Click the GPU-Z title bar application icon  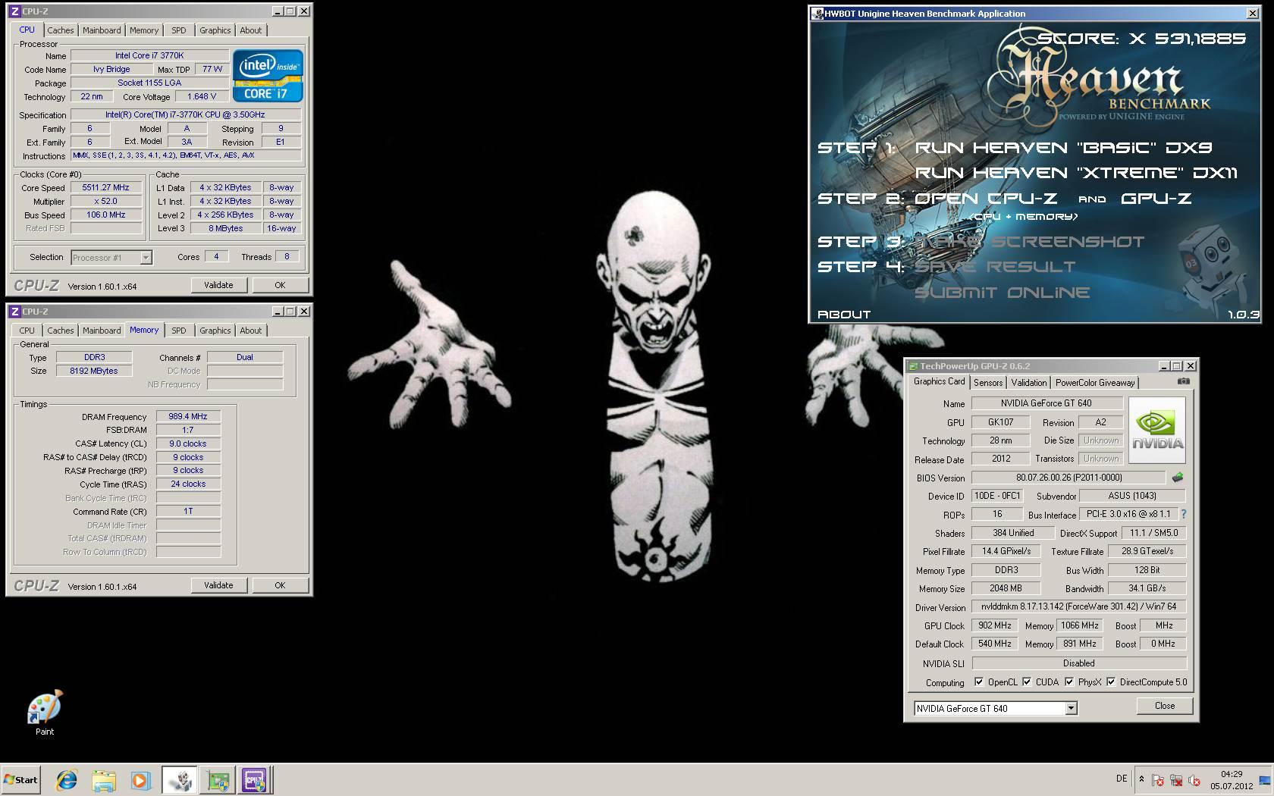tap(914, 366)
